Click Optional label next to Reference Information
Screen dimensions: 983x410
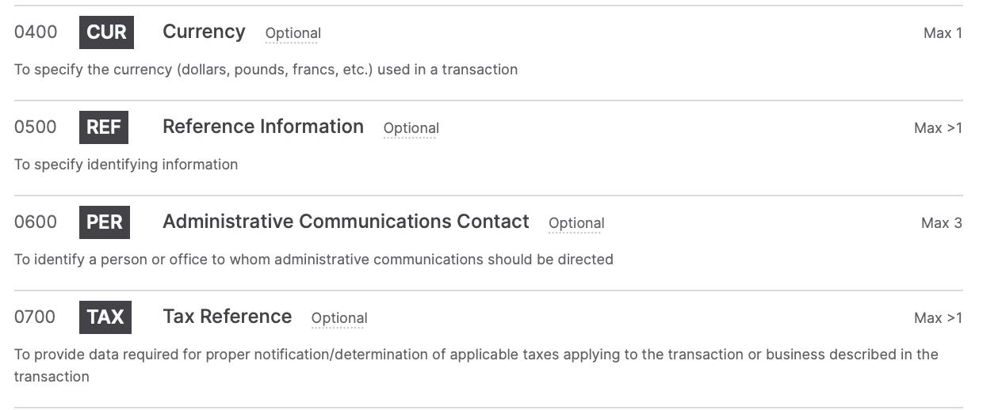tap(411, 128)
